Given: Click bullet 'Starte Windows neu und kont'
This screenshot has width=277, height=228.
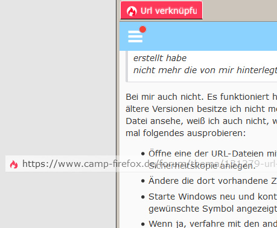Looking at the screenshot, I should click(213, 197).
